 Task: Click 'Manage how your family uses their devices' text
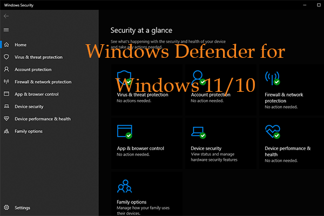click(x=143, y=211)
